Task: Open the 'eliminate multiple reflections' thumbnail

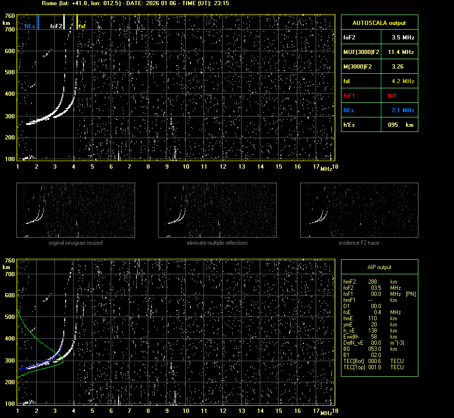Action: click(217, 210)
